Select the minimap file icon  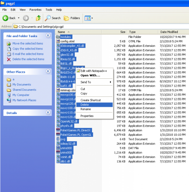pyautogui.click(x=58, y=90)
